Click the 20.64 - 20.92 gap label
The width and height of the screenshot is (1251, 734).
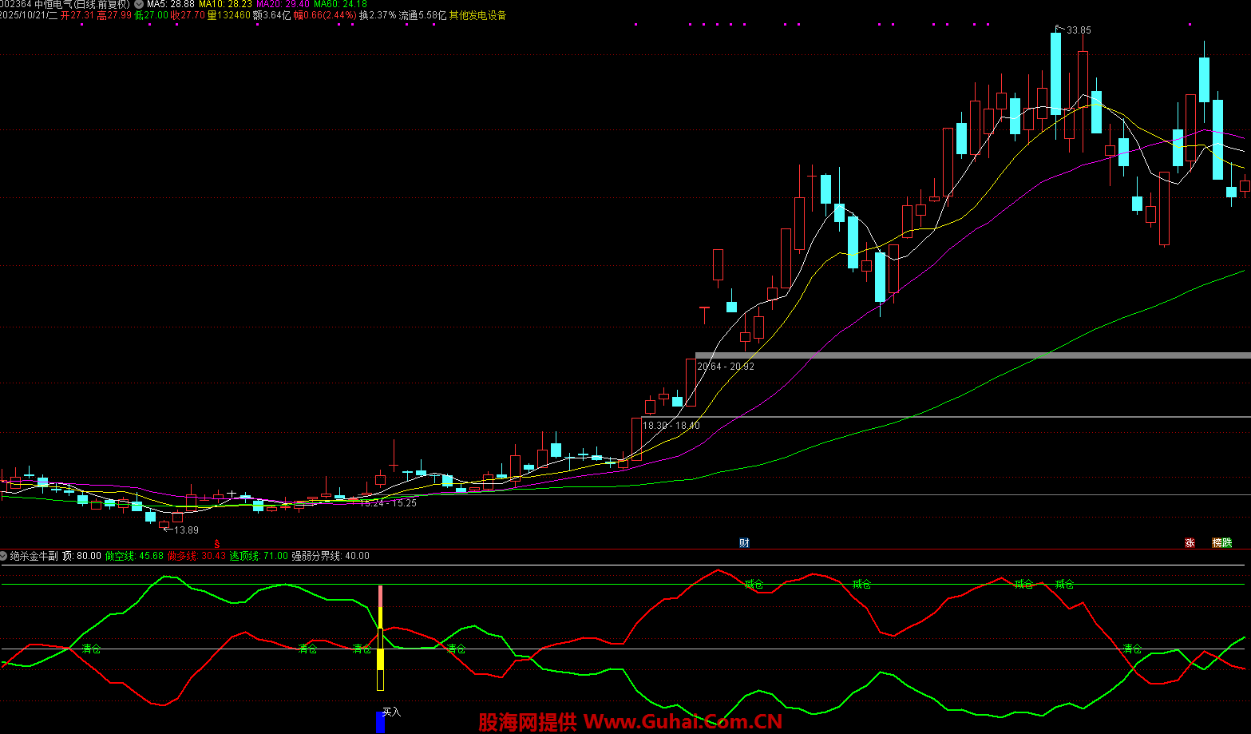click(x=725, y=367)
